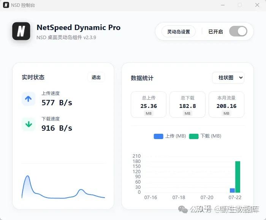Click the 总上传 25.36 MB card
This screenshot has height=220, width=266.
(x=149, y=104)
